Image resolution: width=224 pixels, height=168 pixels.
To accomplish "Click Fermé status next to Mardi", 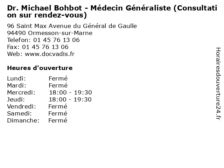I will (x=58, y=85).
